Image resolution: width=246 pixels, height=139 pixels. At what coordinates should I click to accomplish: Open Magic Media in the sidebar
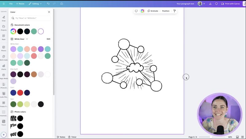[4, 76]
